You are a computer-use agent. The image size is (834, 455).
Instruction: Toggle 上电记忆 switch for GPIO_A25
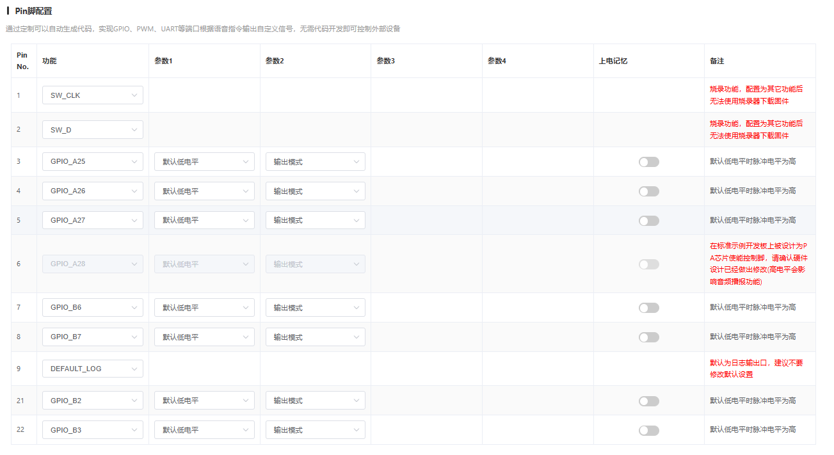tap(648, 162)
